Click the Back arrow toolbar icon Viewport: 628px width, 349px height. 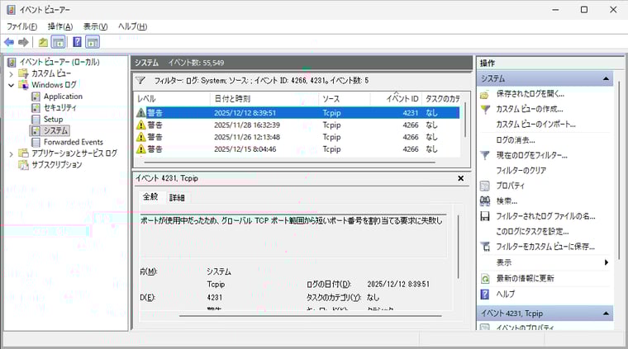point(9,42)
